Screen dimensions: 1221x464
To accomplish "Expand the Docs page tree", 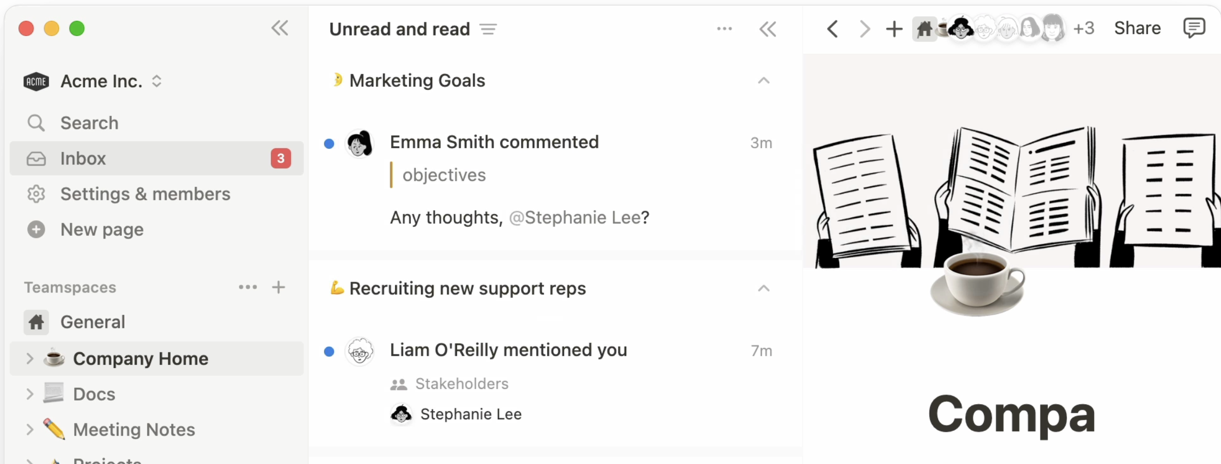I will [29, 394].
